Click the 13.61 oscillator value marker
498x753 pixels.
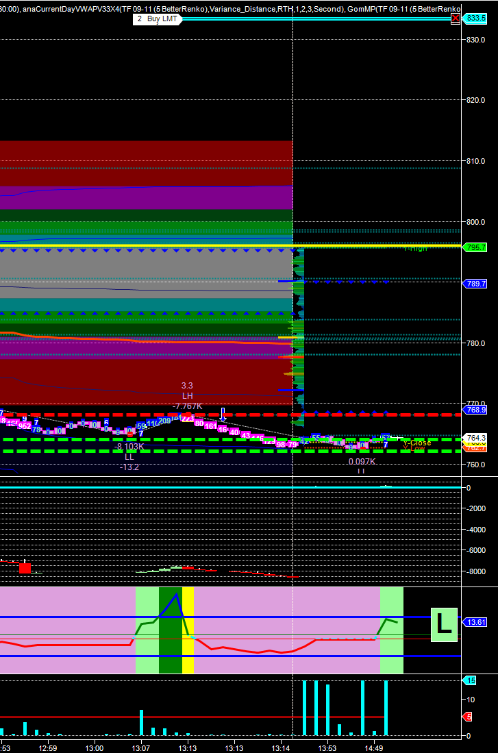pos(475,622)
